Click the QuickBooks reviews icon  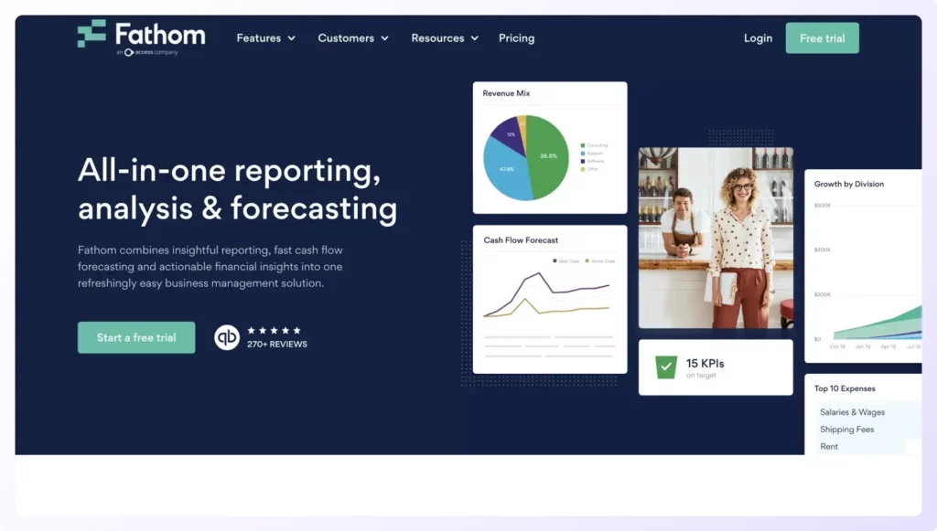tap(227, 337)
